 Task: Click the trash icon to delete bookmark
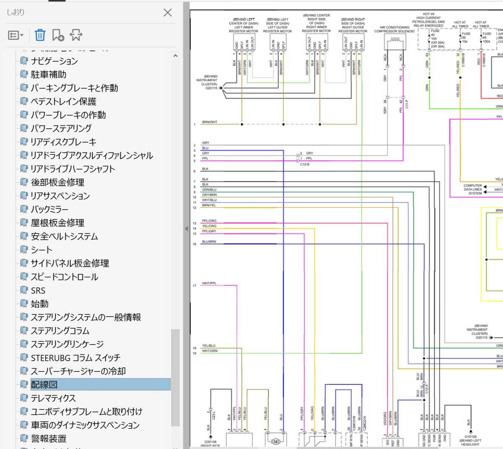pyautogui.click(x=40, y=35)
